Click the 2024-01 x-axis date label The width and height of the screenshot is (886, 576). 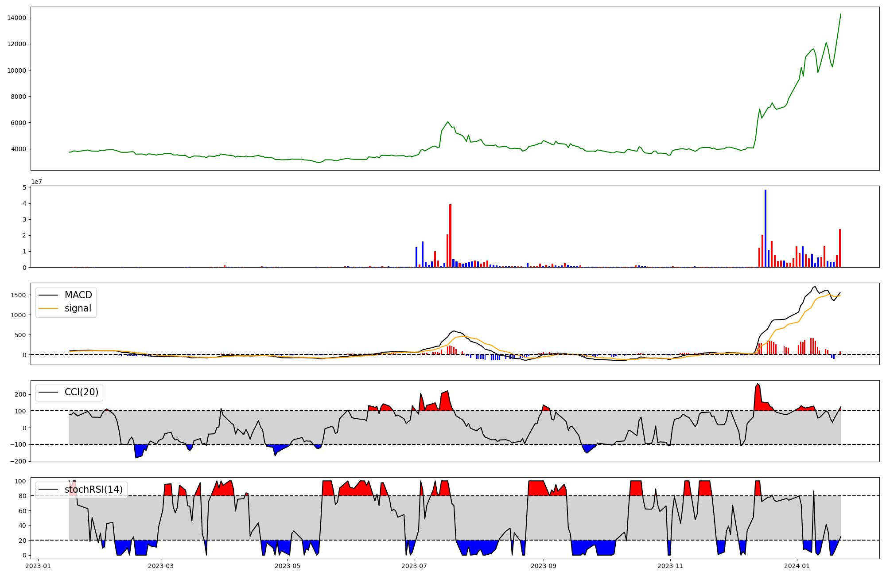(797, 566)
